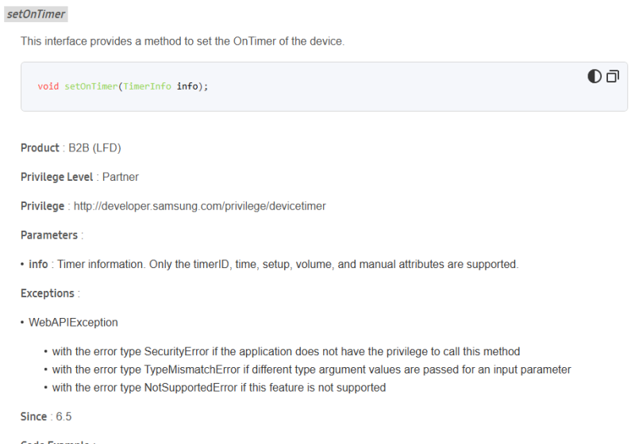Click the devicetimer privilege URL

[x=199, y=206]
